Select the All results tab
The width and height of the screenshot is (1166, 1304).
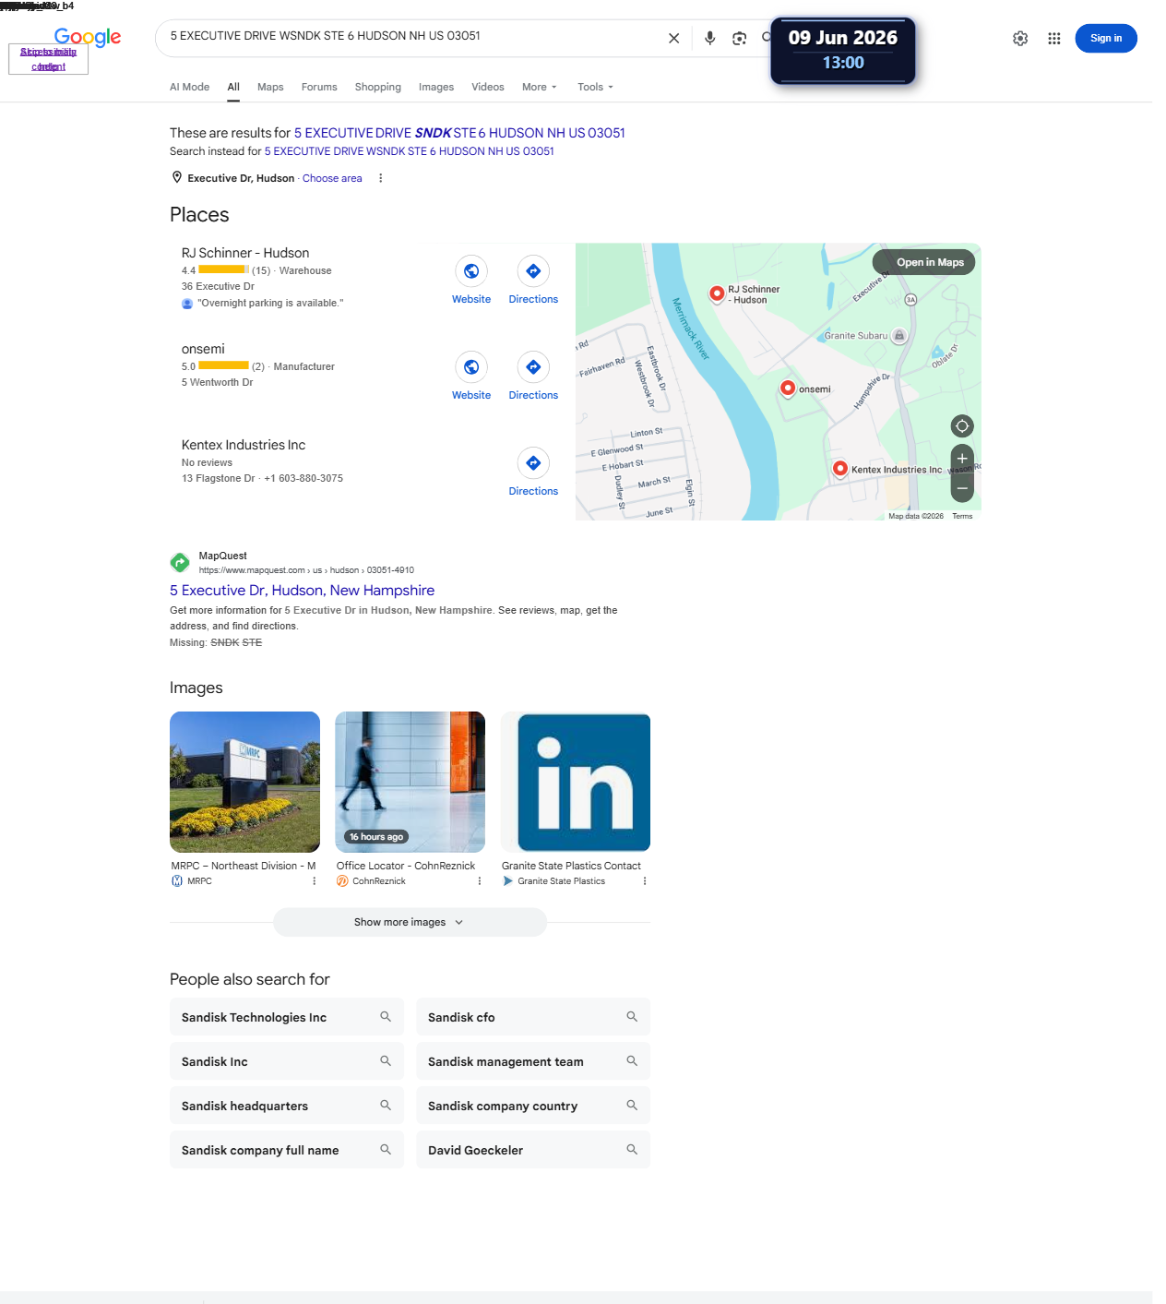point(233,87)
